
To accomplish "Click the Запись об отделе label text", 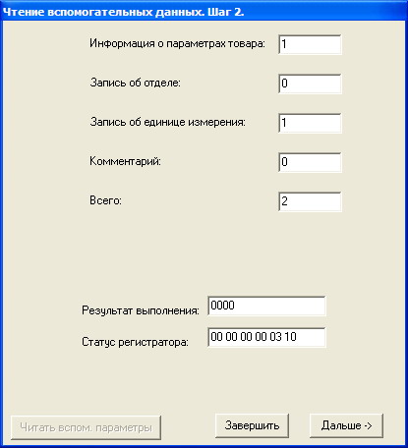I will (135, 83).
